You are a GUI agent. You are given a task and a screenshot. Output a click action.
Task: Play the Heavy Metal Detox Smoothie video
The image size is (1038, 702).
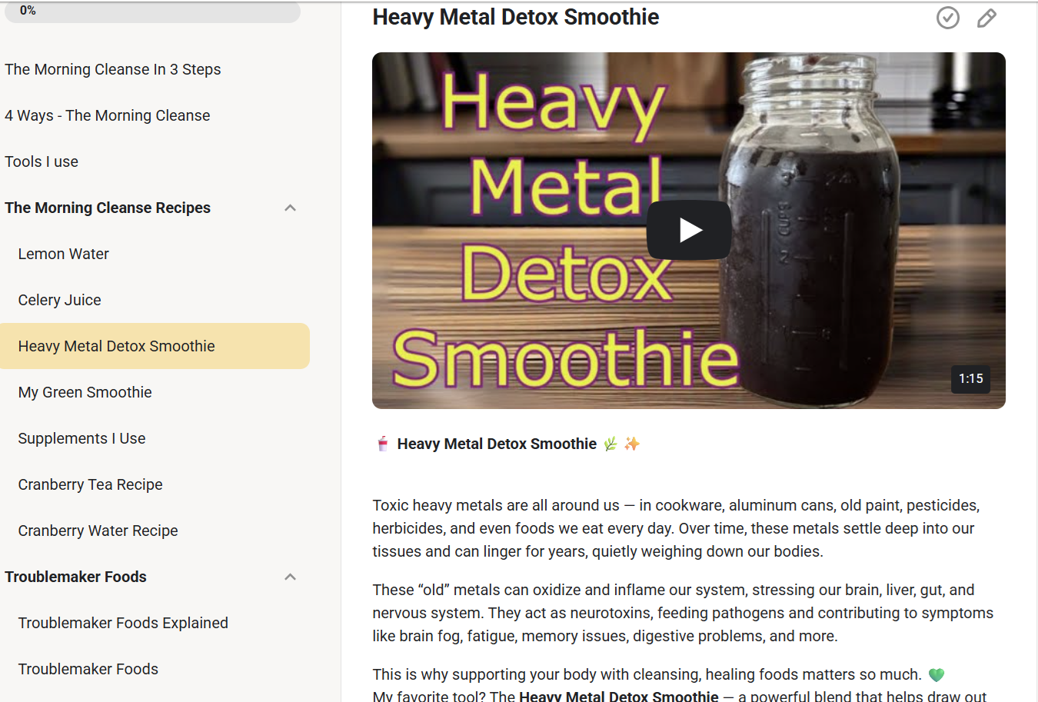coord(689,230)
